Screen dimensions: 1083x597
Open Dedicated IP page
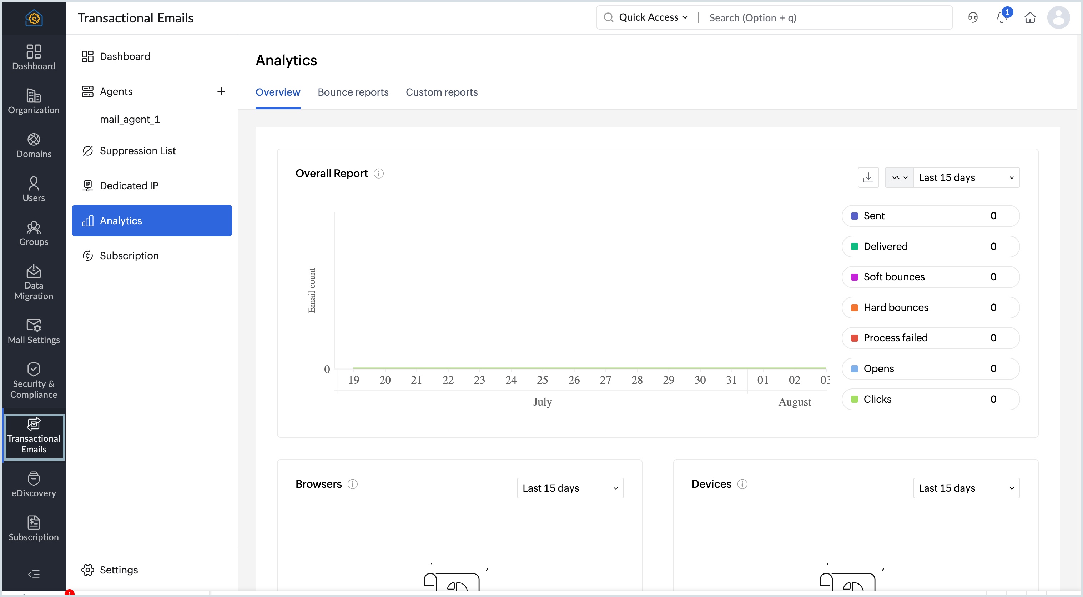(152, 185)
